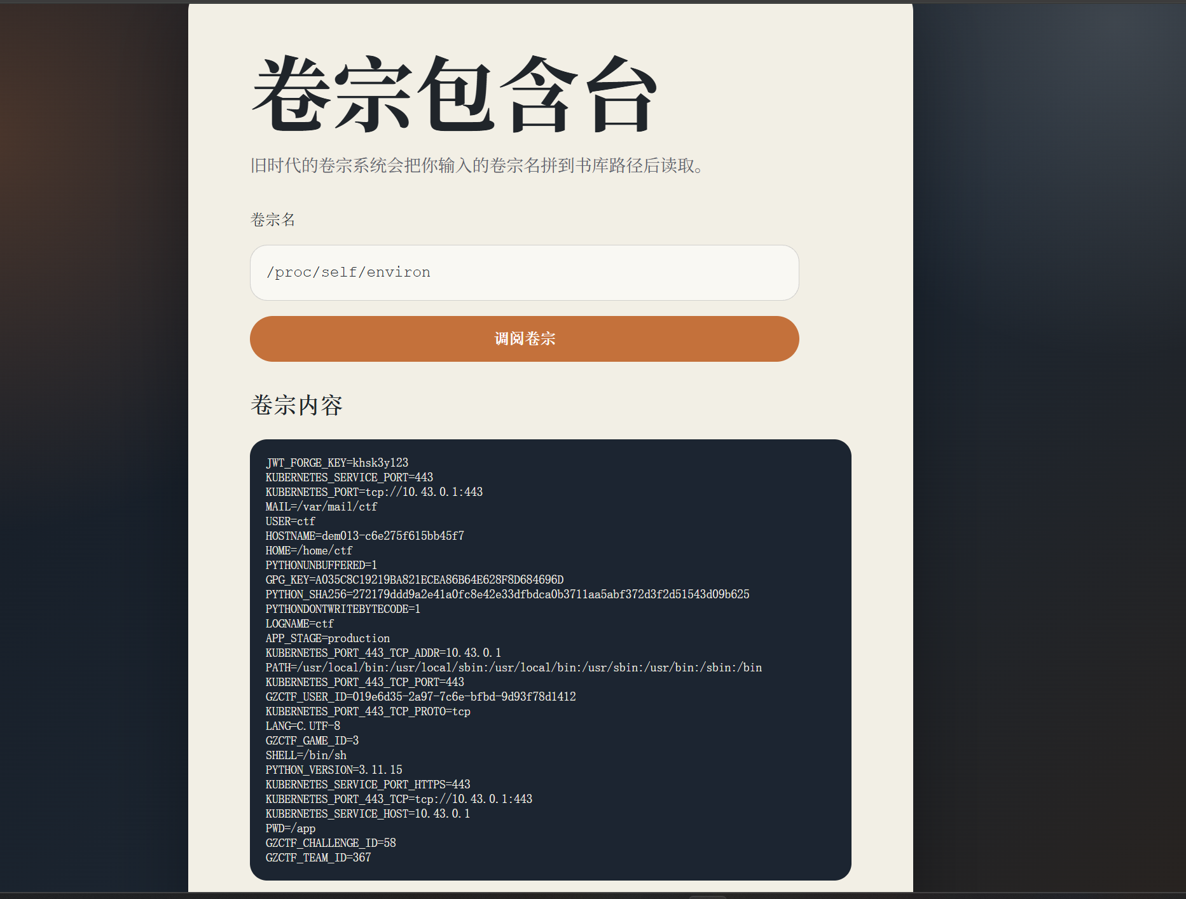The height and width of the screenshot is (899, 1186).
Task: Click the LANG=C.UTF-8 line
Action: click(303, 726)
